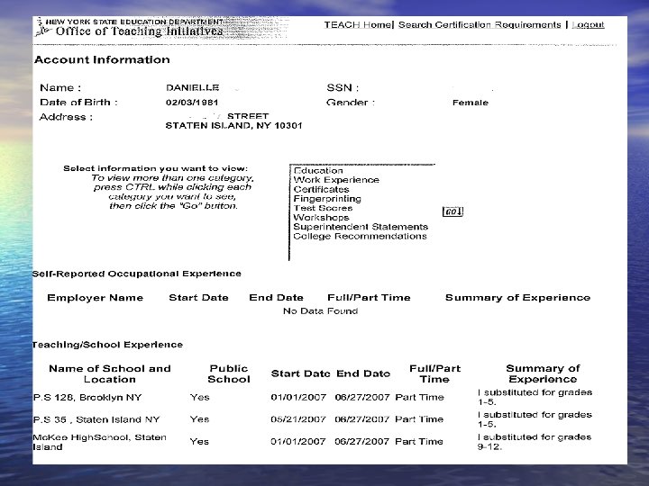649x486 pixels.
Task: Click the McKee HighSchool, Staten Island row
Action: pyautogui.click(x=313, y=442)
